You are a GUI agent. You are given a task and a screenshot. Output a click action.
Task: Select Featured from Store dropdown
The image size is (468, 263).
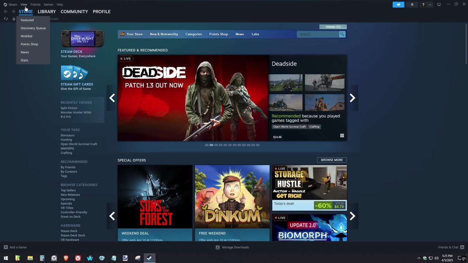click(33, 20)
